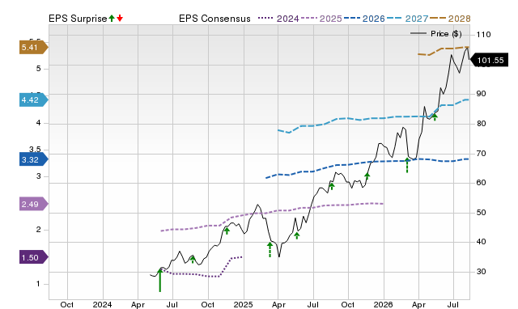This screenshot has height=309, width=518.
Task: Click the green up arrow beside EPS Surprise
Action: coord(112,18)
